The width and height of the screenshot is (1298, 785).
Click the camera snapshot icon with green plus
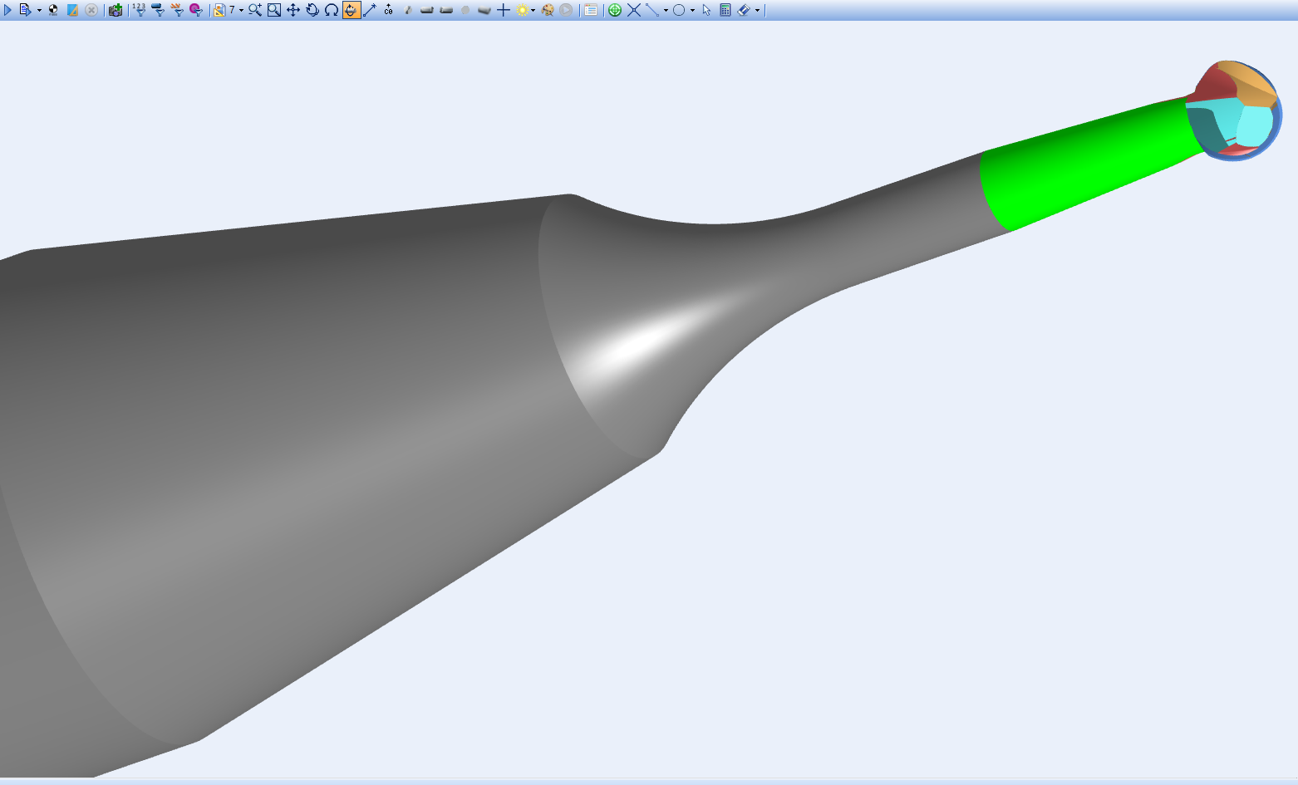point(116,10)
